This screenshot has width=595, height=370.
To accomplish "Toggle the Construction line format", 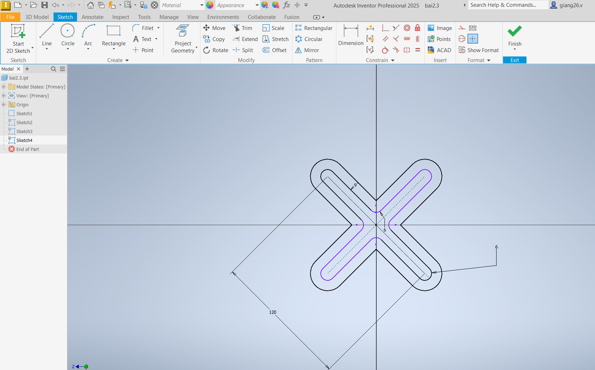I will tap(462, 28).
